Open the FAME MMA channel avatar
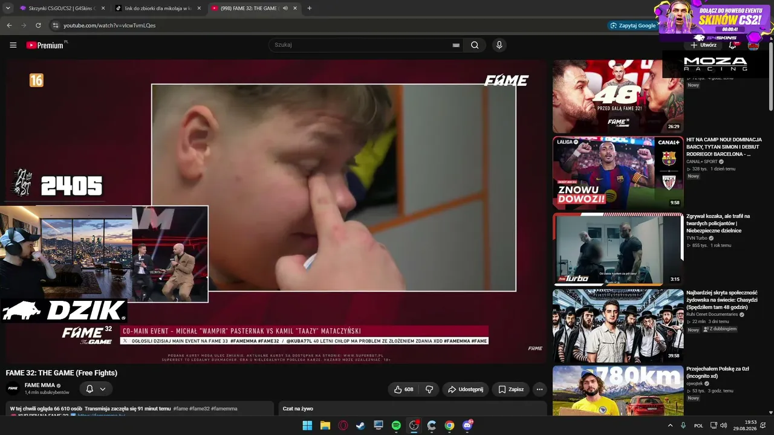The height and width of the screenshot is (435, 774). point(13,388)
